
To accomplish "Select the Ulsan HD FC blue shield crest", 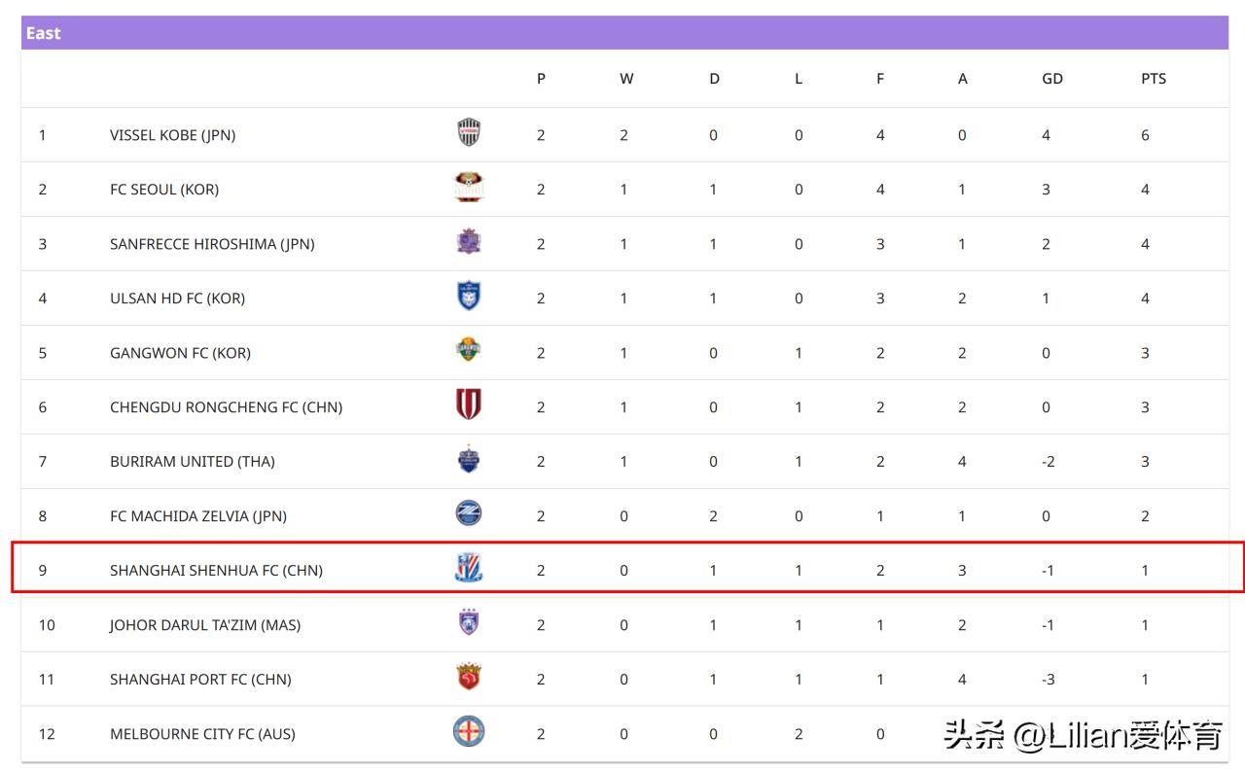I will point(469,296).
